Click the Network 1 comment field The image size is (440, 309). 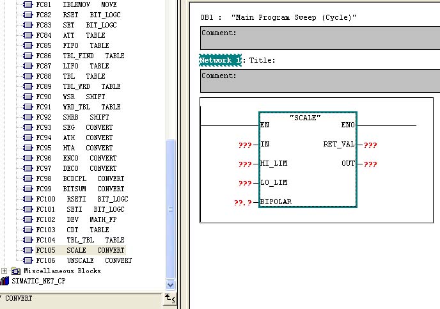coord(320,81)
